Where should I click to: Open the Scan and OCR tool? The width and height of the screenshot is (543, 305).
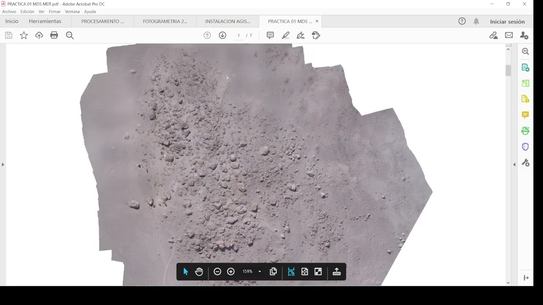pyautogui.click(x=525, y=131)
